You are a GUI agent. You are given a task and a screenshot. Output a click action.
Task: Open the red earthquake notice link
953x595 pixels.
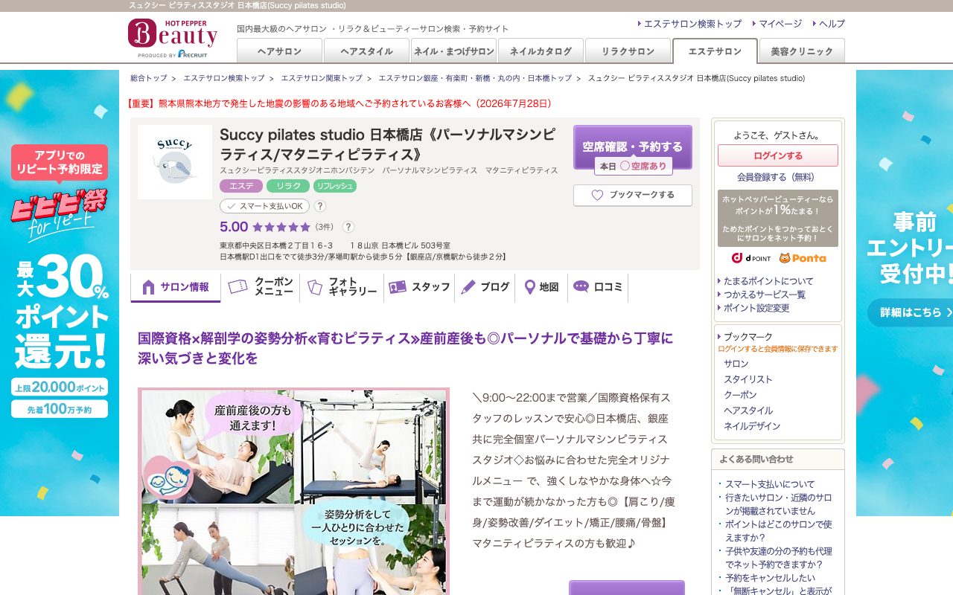pyautogui.click(x=340, y=103)
